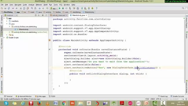
Task: Run the app with green play icon
Action: 60,8
